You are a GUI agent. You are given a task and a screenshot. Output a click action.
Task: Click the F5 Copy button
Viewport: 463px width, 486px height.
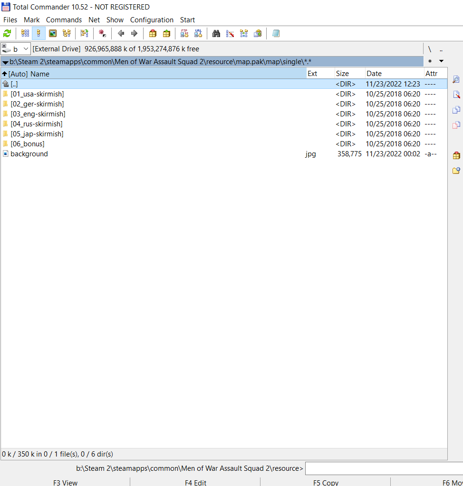click(326, 482)
